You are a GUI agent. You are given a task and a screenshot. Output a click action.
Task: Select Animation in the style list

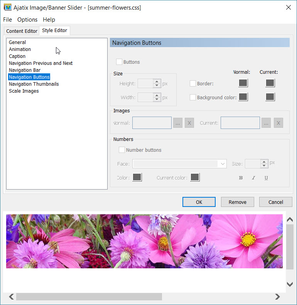coord(20,49)
